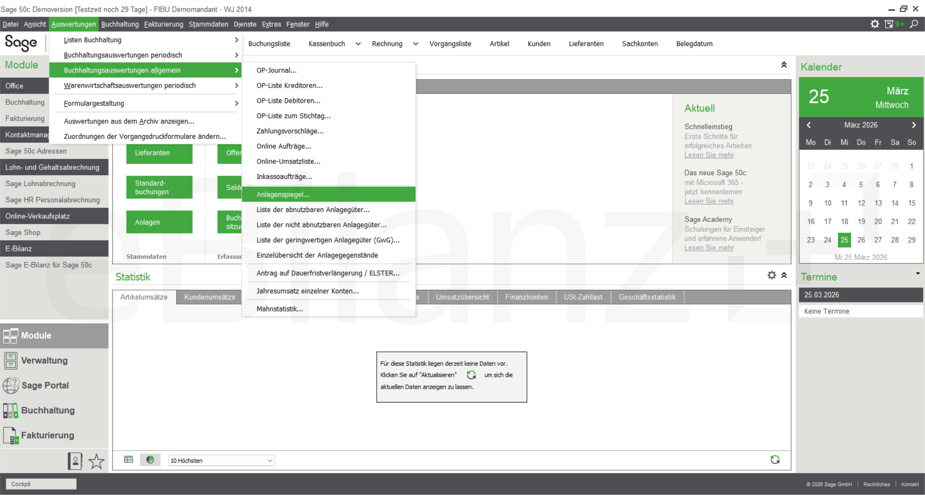Go to next month in calendar
The image size is (925, 495).
[913, 125]
